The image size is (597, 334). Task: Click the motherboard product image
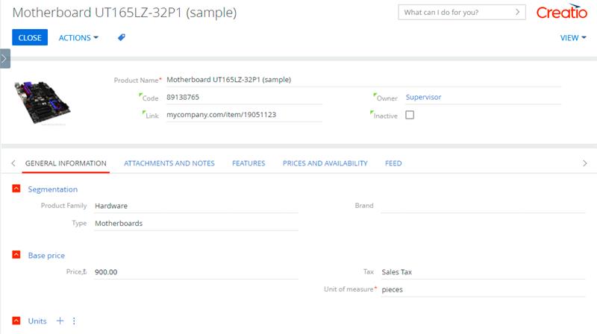pos(42,103)
